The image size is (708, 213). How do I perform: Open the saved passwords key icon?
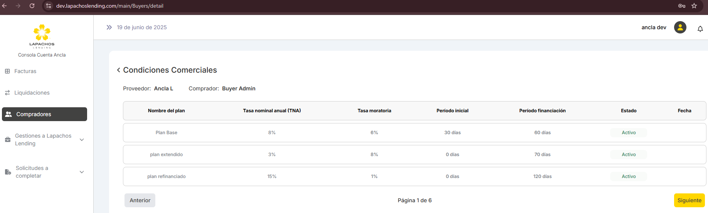point(681,6)
